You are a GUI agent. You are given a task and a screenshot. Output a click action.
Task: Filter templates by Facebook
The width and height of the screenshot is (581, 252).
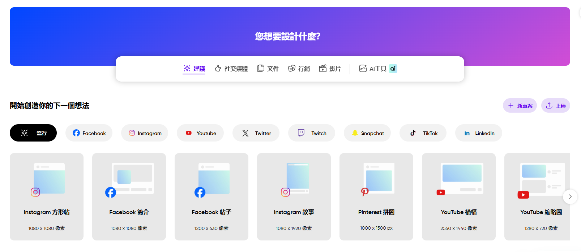click(89, 133)
